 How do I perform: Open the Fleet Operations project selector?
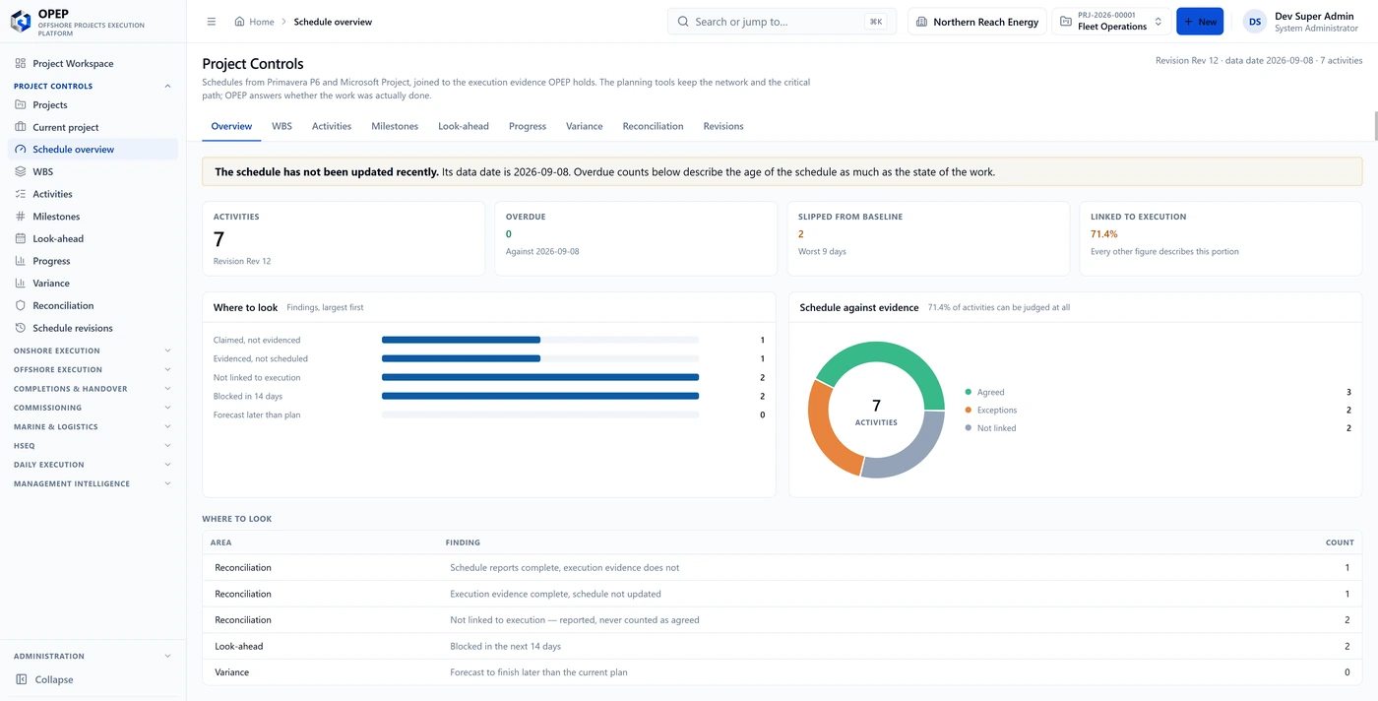(1112, 22)
